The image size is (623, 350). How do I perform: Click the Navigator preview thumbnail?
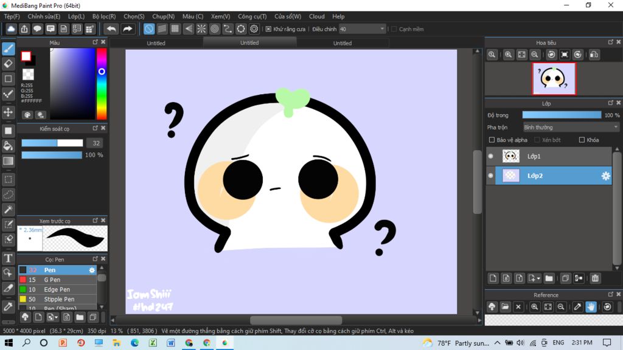click(x=554, y=78)
